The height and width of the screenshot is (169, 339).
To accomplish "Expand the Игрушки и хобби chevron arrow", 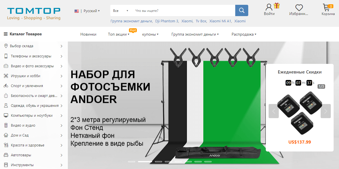I will click(62, 76).
